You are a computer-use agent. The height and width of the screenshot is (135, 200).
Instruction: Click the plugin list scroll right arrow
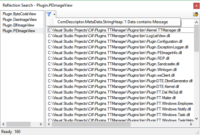pyautogui.click(x=41, y=124)
